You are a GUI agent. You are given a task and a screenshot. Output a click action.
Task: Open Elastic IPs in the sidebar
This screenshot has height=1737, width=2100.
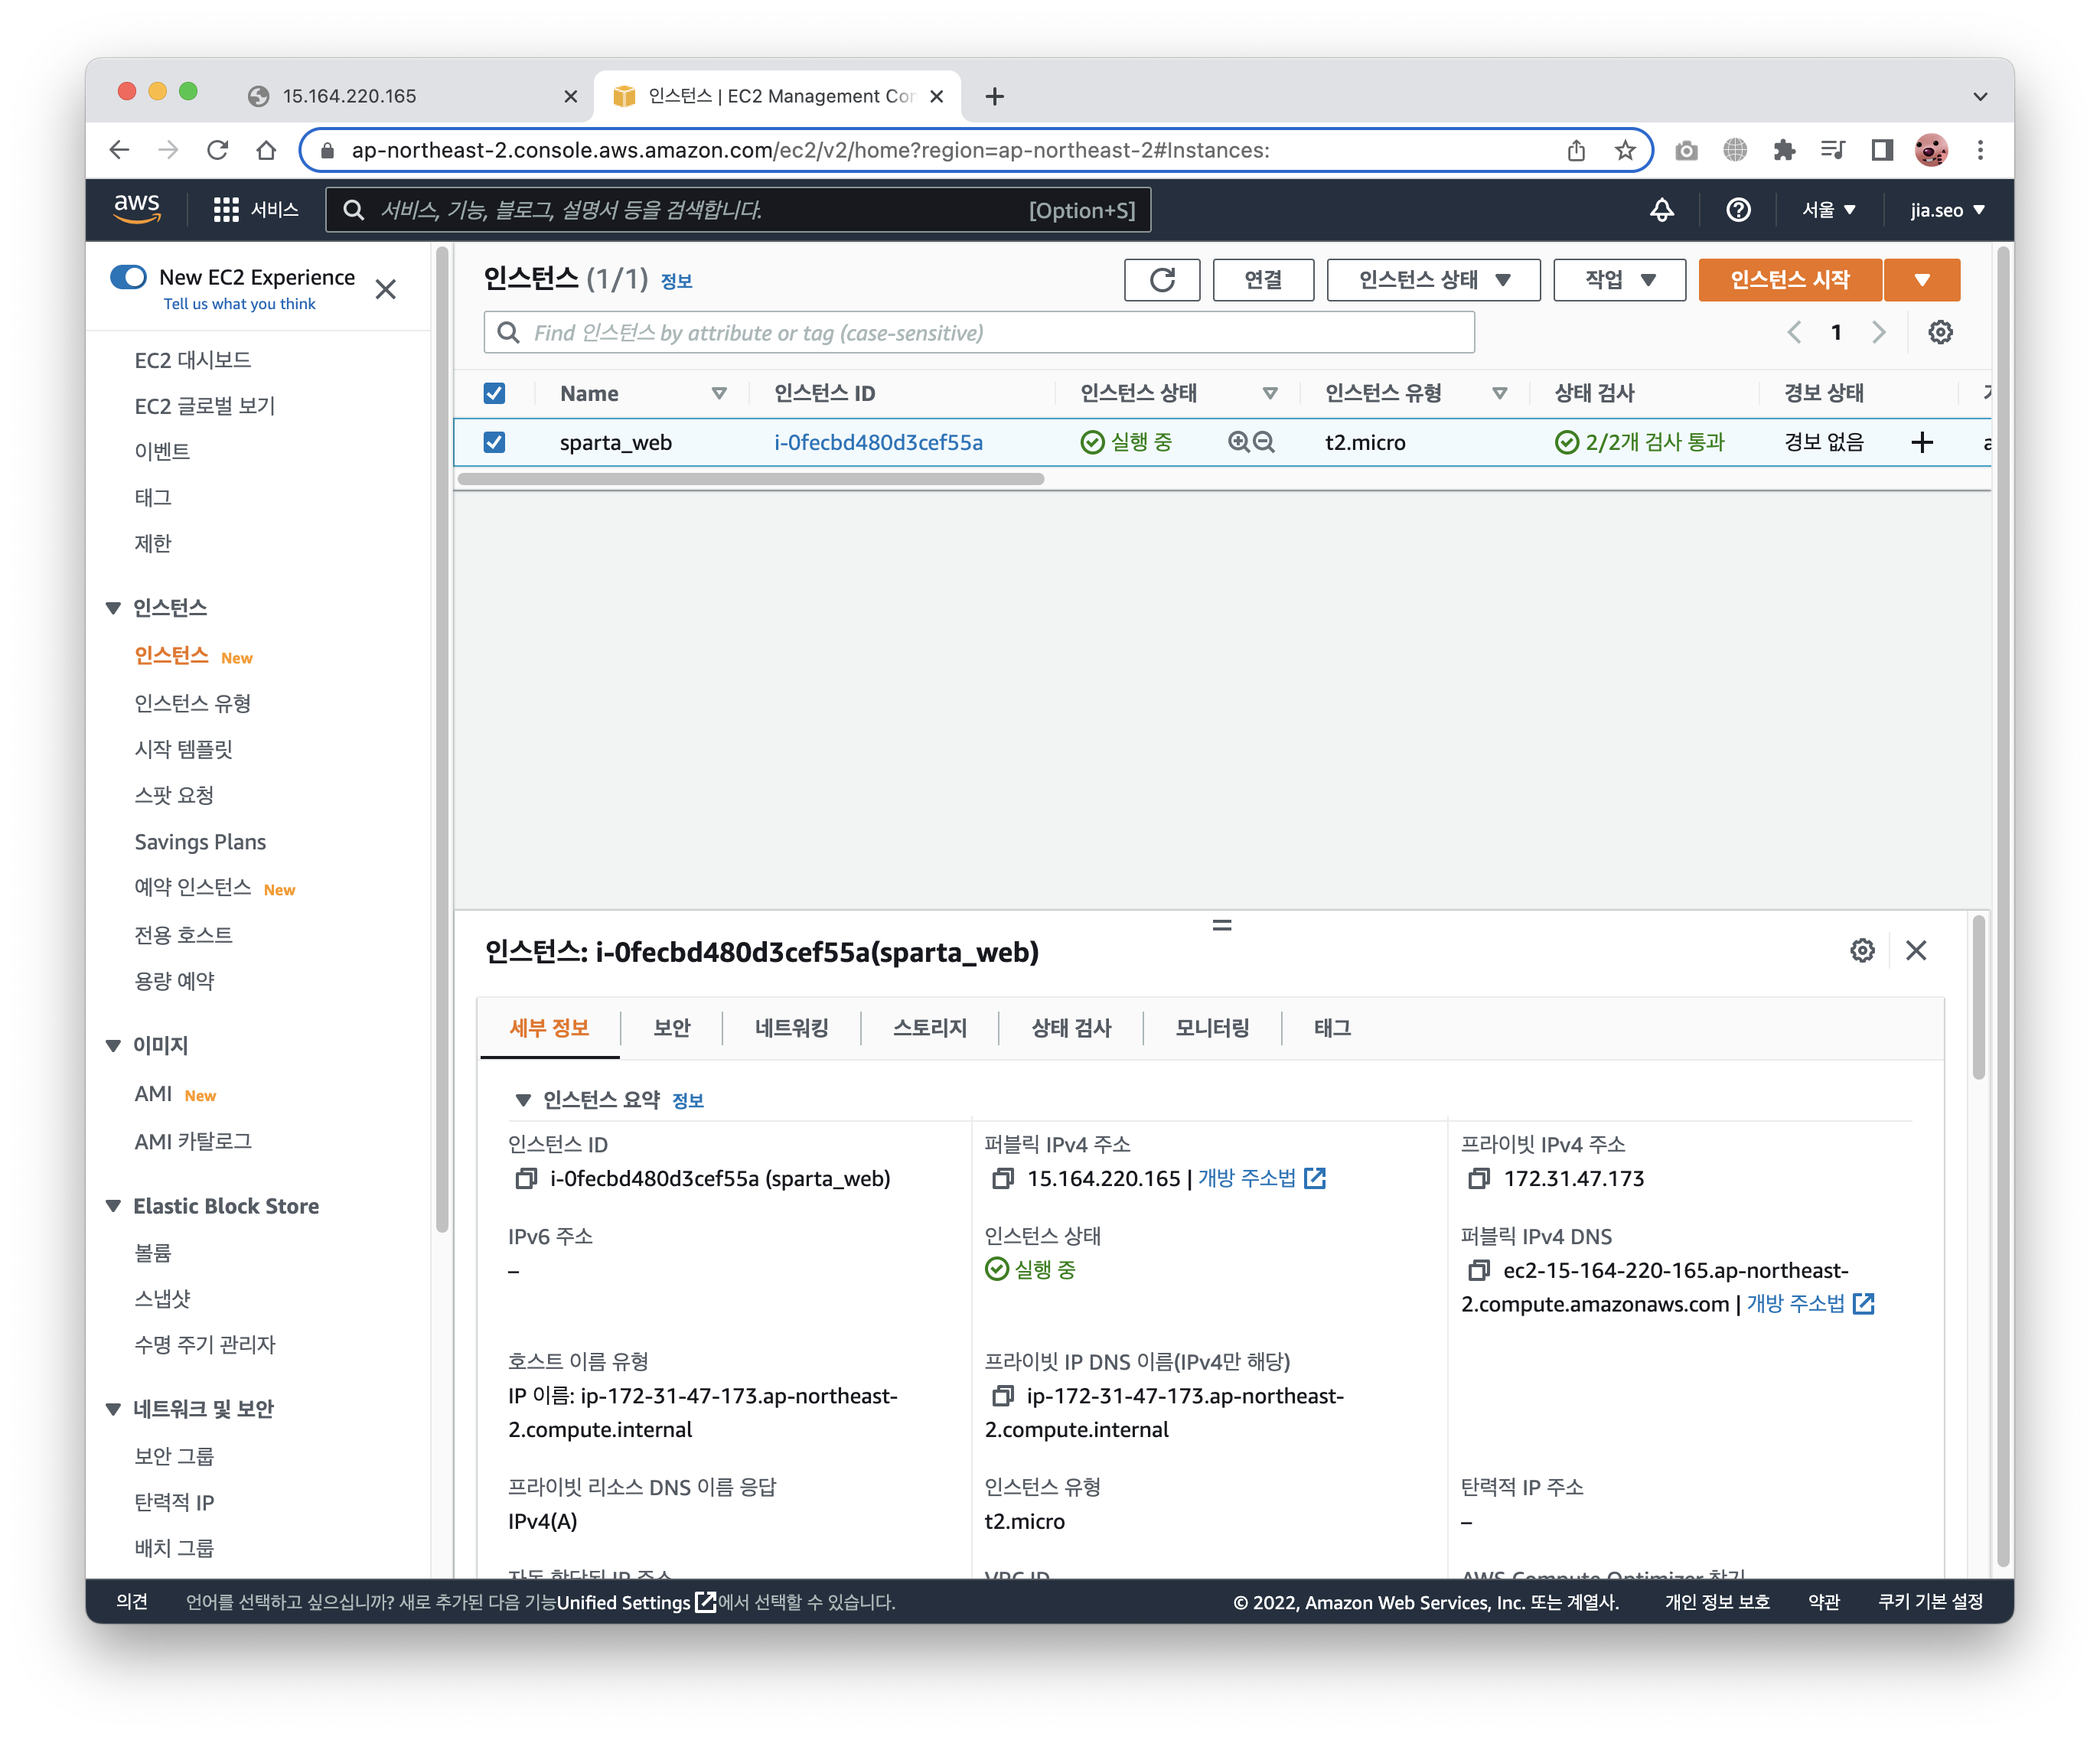point(175,1503)
